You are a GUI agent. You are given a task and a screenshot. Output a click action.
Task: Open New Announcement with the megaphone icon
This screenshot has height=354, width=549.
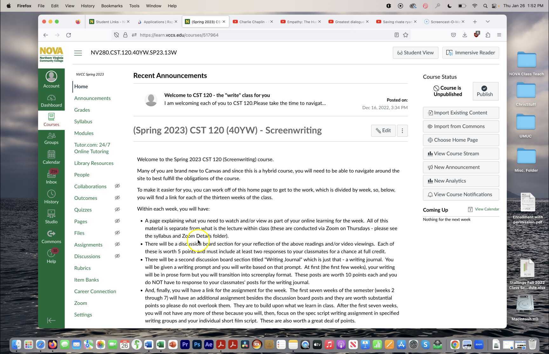click(x=460, y=167)
